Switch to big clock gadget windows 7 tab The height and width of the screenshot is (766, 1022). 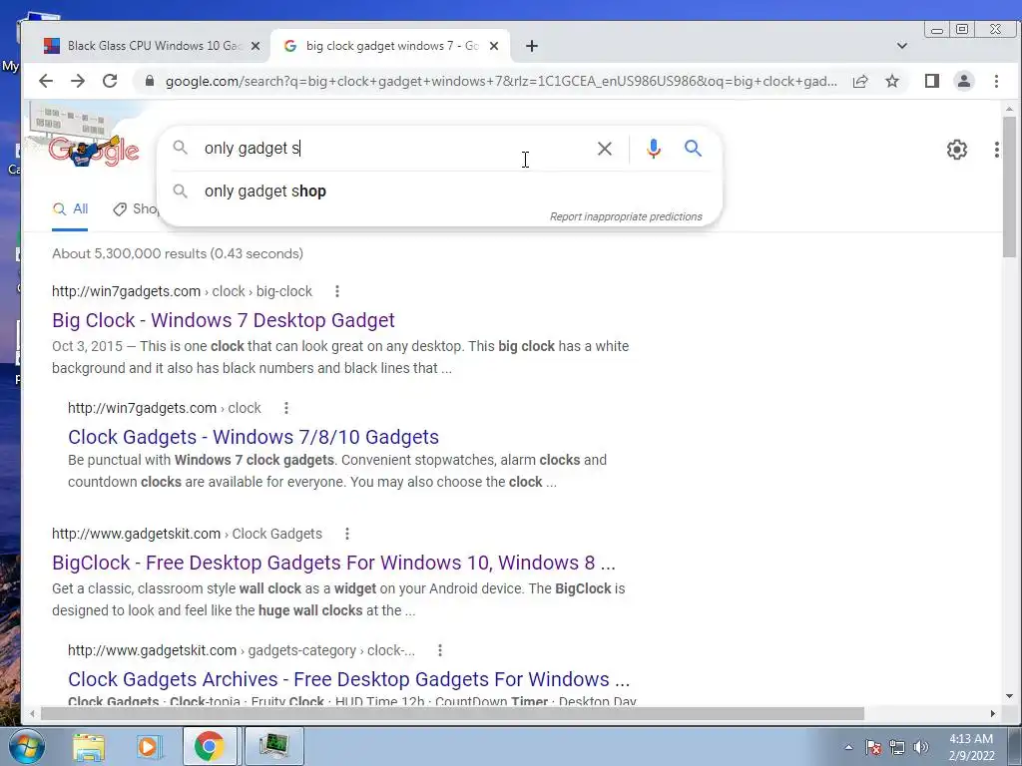391,46
